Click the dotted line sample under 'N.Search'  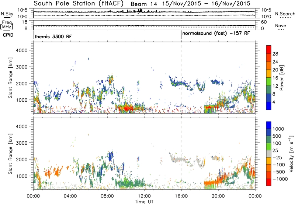(x=285, y=17)
